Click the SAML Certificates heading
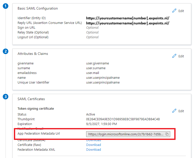This screenshot has width=195, height=158. pos(31,99)
